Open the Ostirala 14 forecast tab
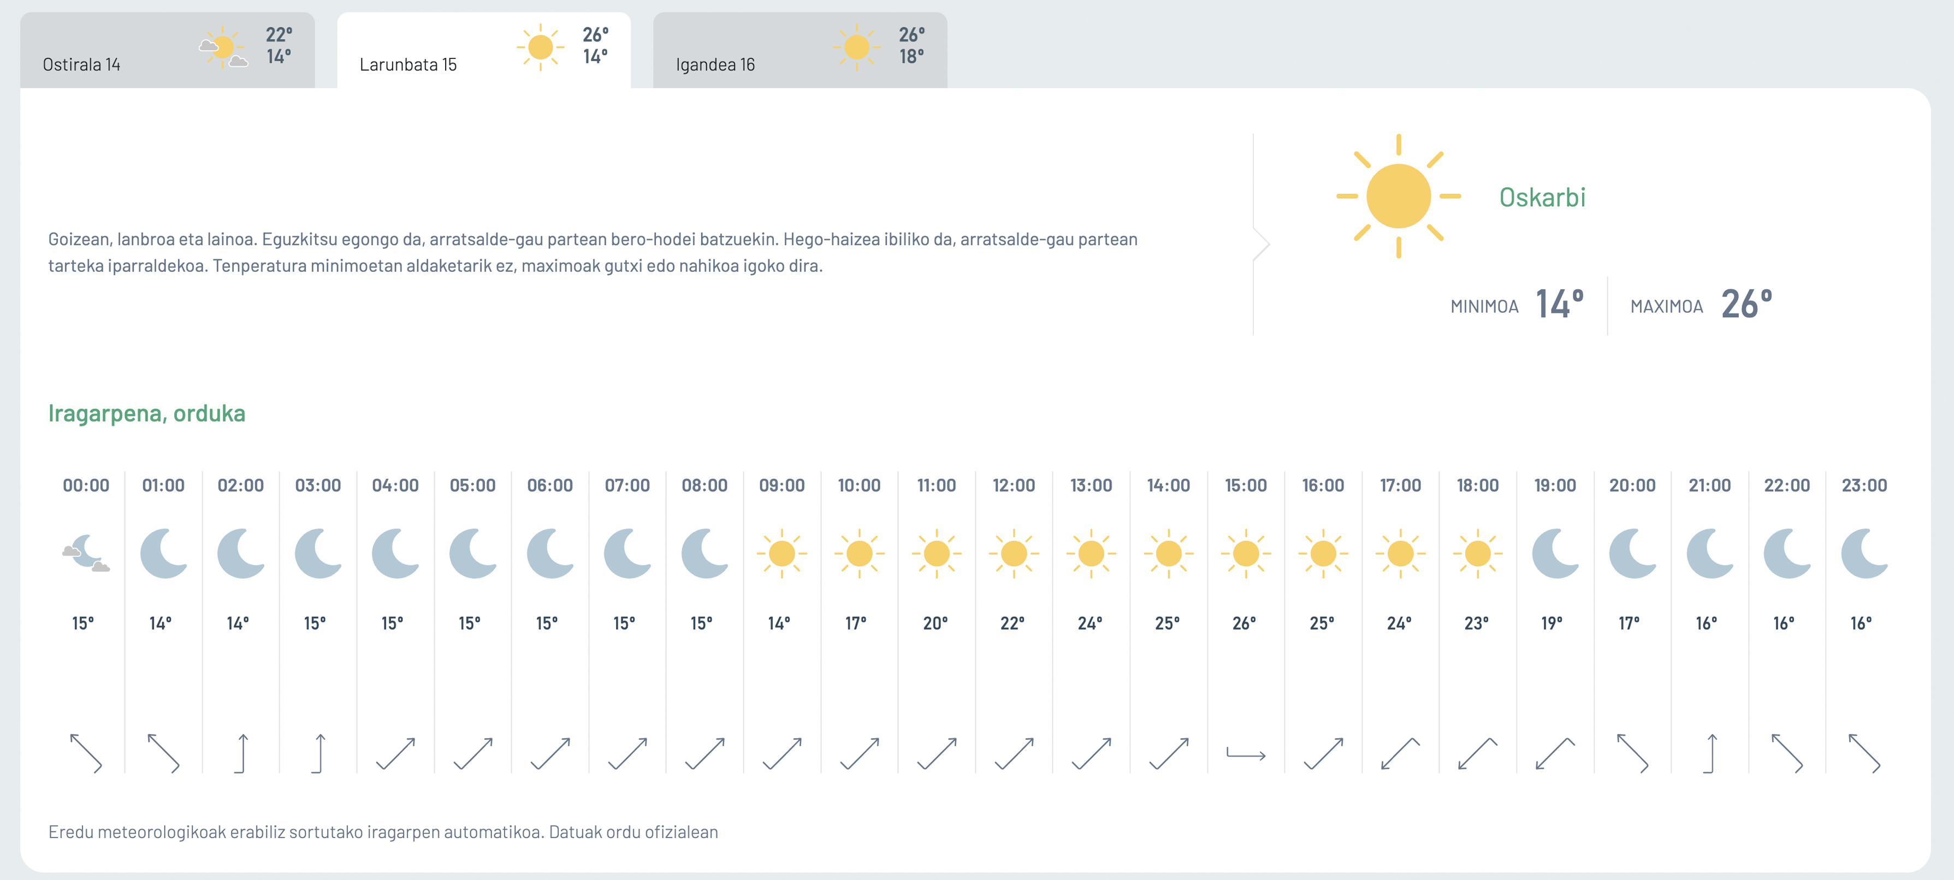The width and height of the screenshot is (1954, 880). click(167, 50)
